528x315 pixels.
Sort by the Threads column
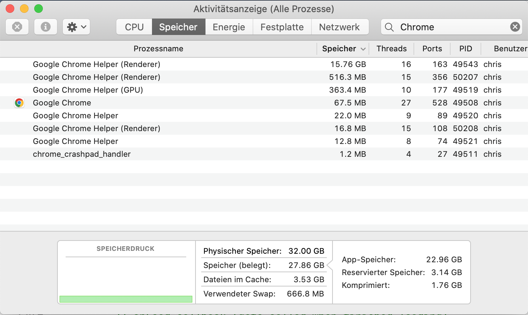[391, 49]
